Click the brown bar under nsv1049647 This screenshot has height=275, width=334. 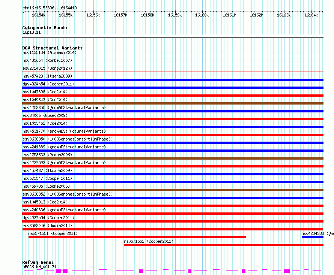coord(173,103)
